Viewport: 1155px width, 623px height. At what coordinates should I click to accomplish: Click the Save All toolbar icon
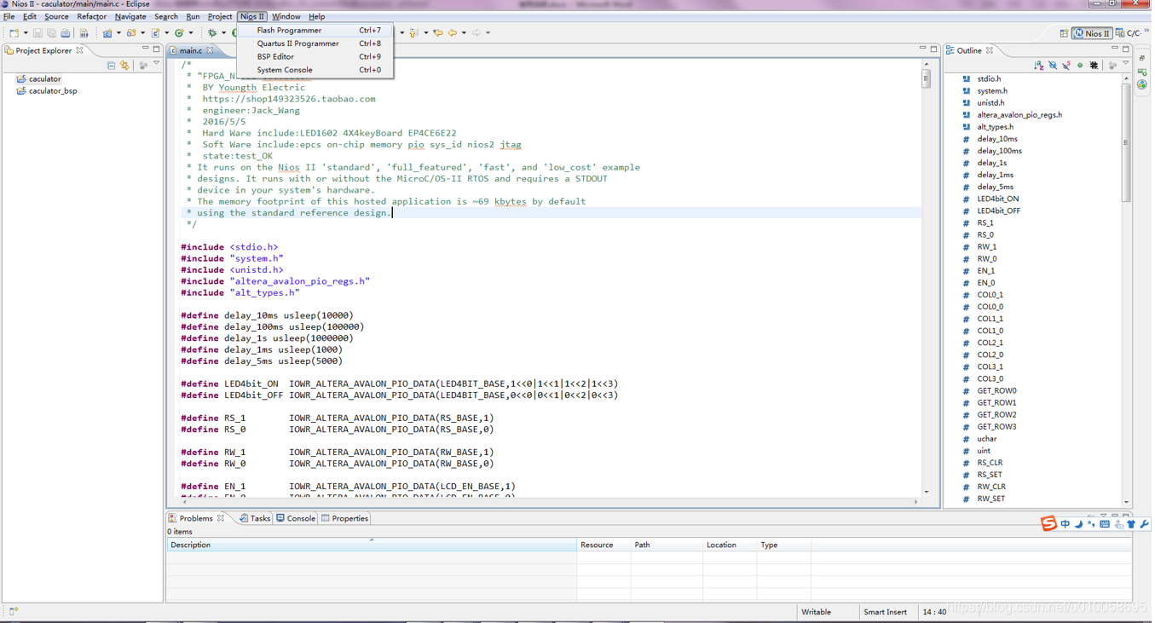pyautogui.click(x=51, y=33)
